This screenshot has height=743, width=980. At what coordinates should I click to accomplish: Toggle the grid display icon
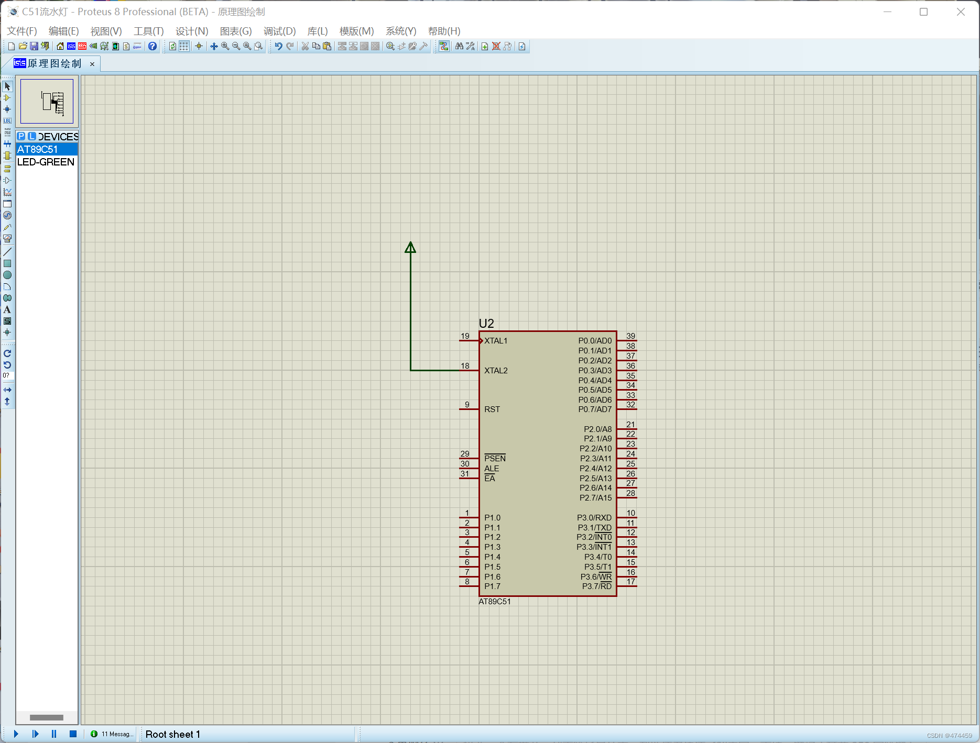pyautogui.click(x=184, y=46)
